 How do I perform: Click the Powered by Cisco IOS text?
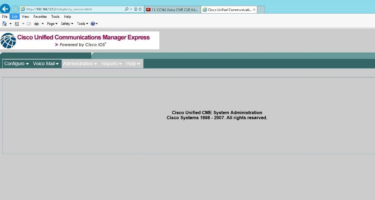pyautogui.click(x=81, y=45)
